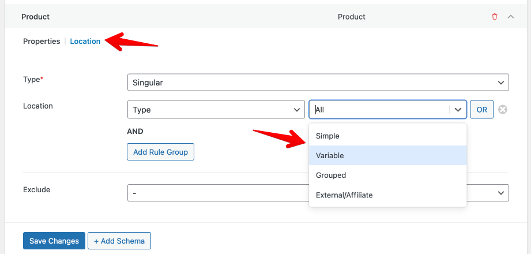Screen dimensions: 531x254
Task: Choose Simple from the dropdown list
Action: (x=388, y=136)
